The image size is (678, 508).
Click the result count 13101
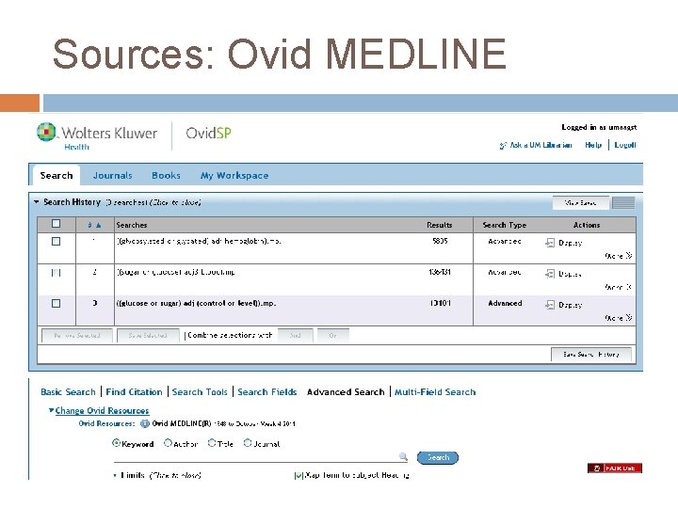[x=440, y=303]
